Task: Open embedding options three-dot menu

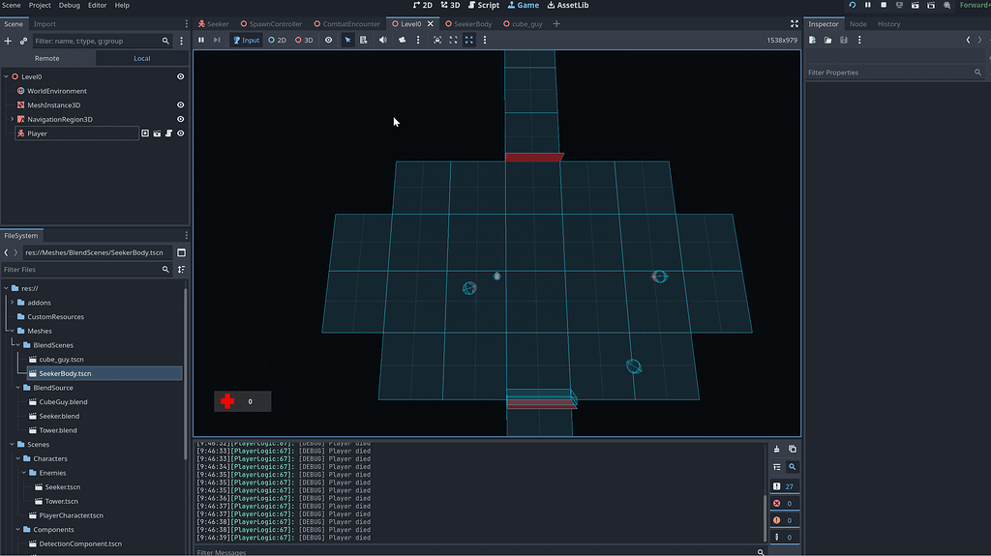Action: [x=485, y=40]
